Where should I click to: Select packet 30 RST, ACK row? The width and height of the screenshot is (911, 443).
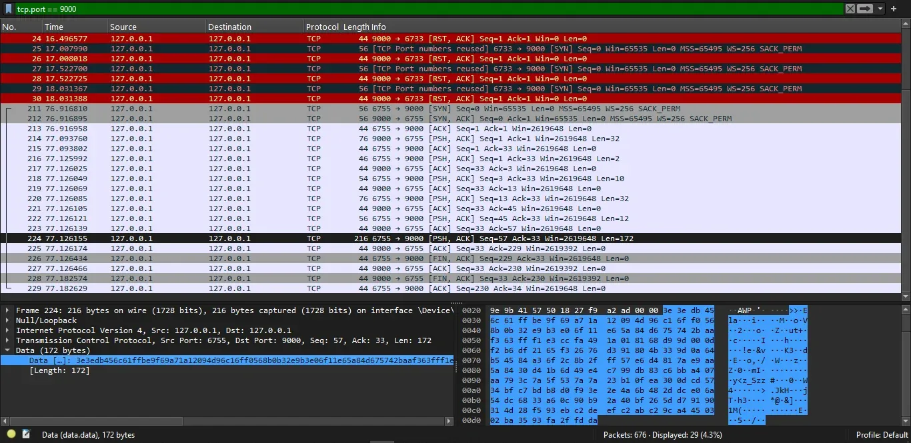(450, 99)
